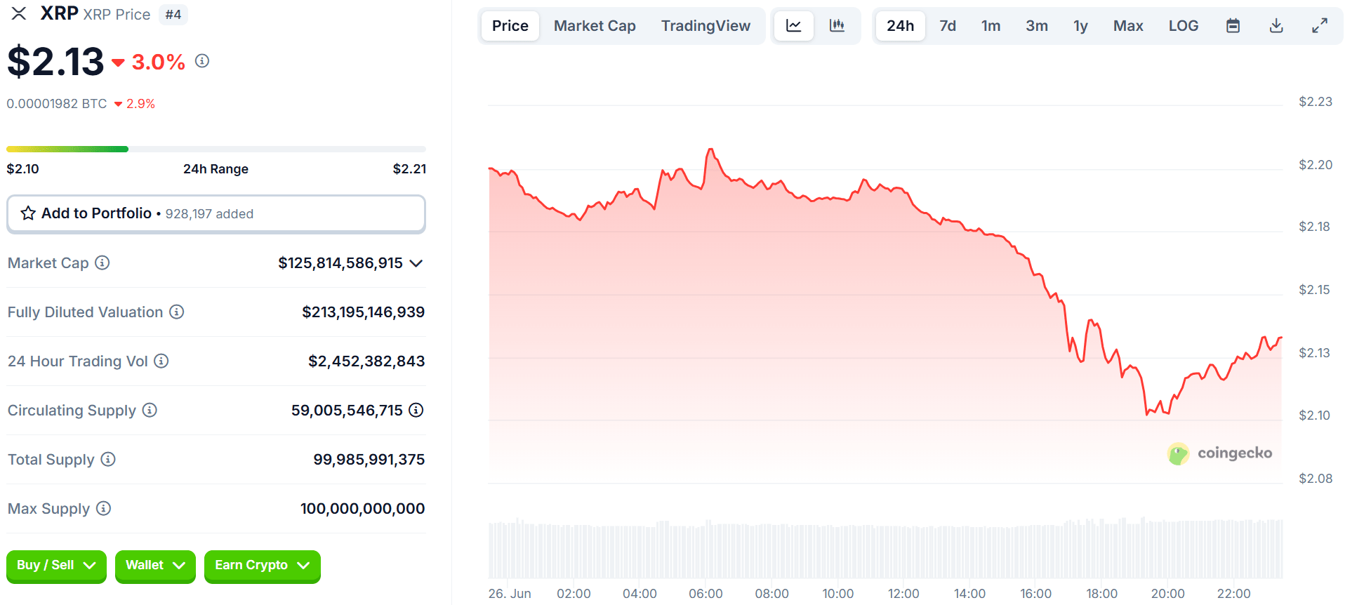Toggle LOG scale on chart
Image resolution: width=1371 pixels, height=605 pixels.
pos(1184,26)
